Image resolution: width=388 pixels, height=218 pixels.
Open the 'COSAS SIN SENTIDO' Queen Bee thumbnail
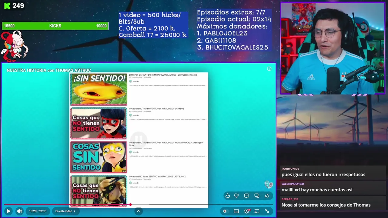[x=99, y=157]
